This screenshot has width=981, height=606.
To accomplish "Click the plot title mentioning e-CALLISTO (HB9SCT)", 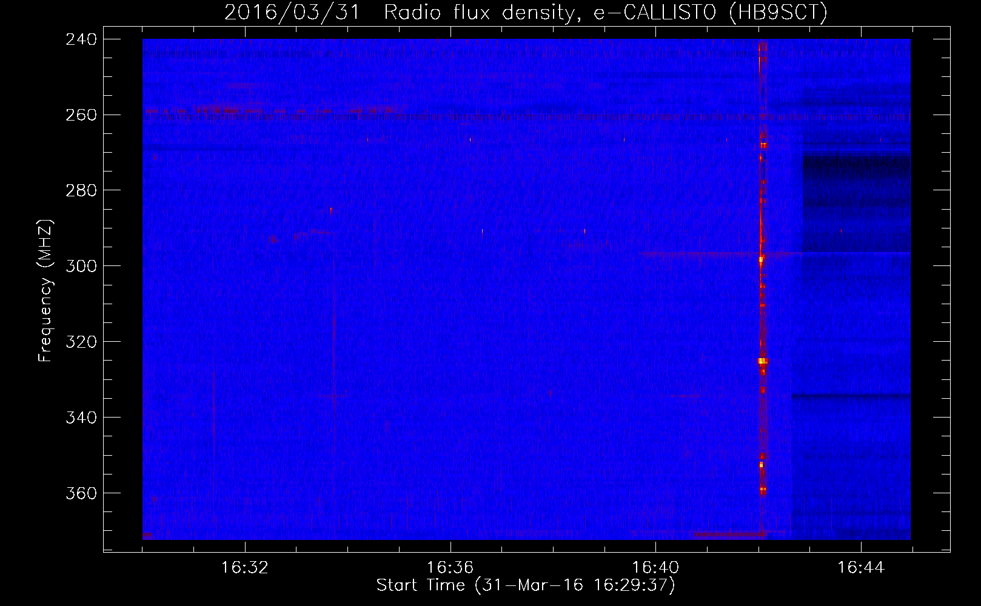I will point(526,12).
